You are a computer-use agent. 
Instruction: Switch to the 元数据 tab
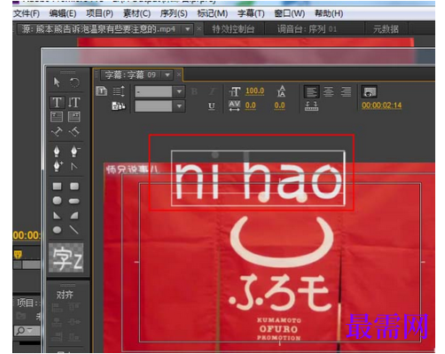click(x=386, y=29)
